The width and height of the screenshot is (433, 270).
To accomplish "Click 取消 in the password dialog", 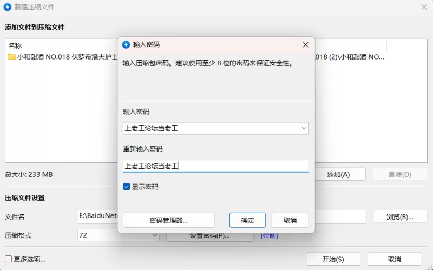I will 290,220.
